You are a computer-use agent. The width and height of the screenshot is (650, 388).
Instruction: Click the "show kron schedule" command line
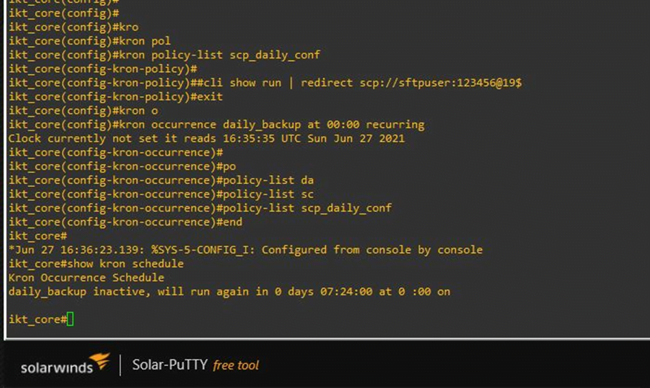(96, 263)
